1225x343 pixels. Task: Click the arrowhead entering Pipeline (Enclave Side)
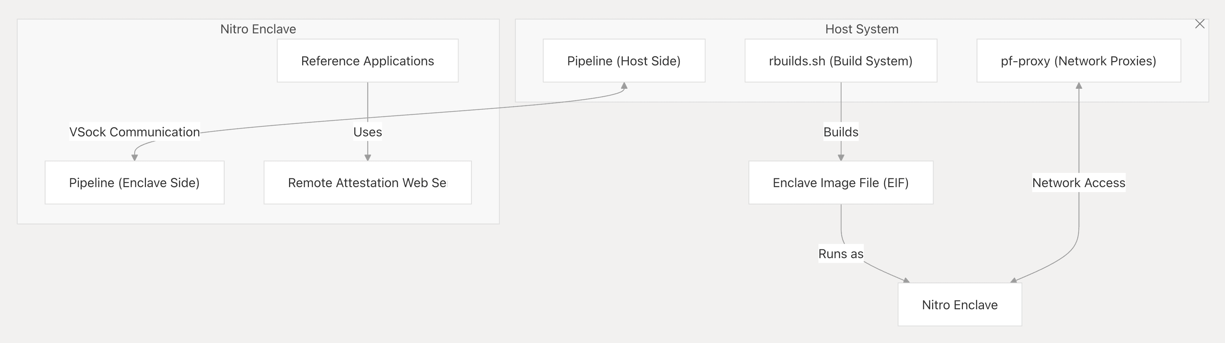pyautogui.click(x=135, y=157)
